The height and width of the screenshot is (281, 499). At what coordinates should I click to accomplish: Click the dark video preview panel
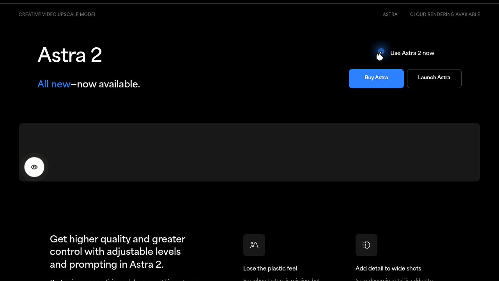point(249,152)
